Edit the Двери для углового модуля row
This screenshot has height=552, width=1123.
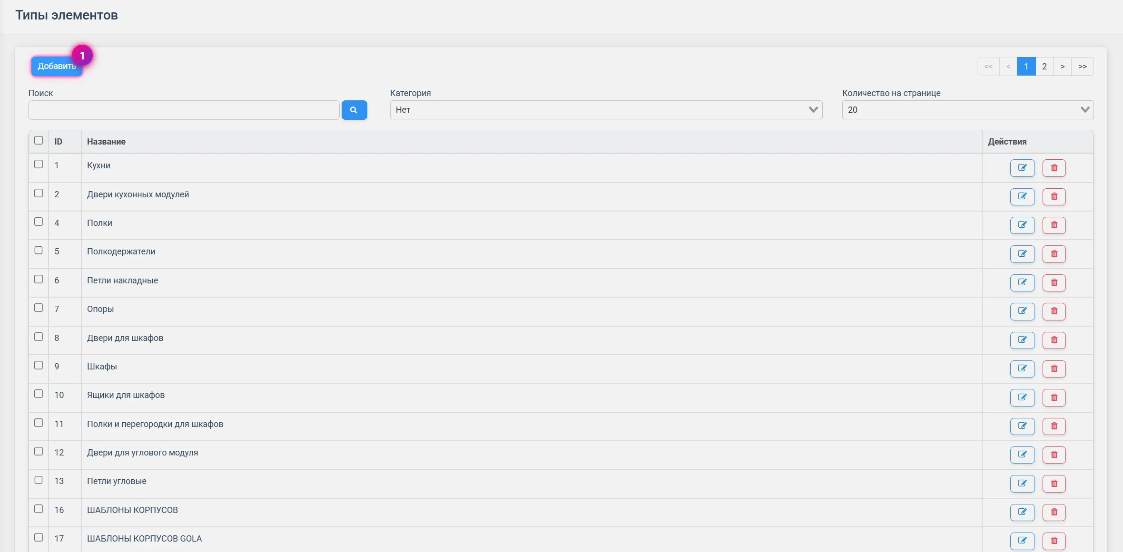tap(1022, 455)
